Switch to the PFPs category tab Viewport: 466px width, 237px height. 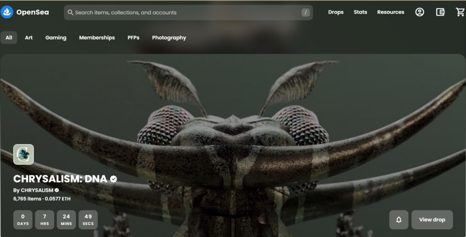[133, 38]
